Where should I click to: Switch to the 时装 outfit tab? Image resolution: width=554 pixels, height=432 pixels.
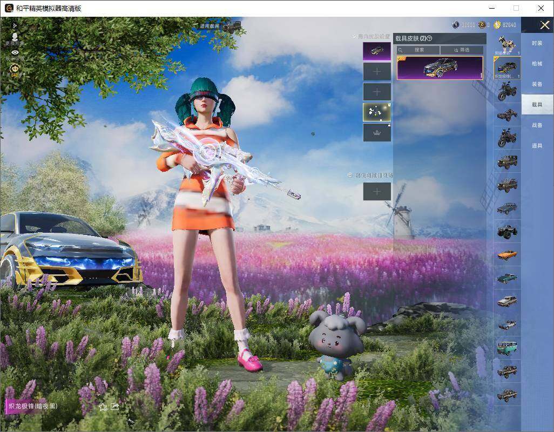[537, 43]
